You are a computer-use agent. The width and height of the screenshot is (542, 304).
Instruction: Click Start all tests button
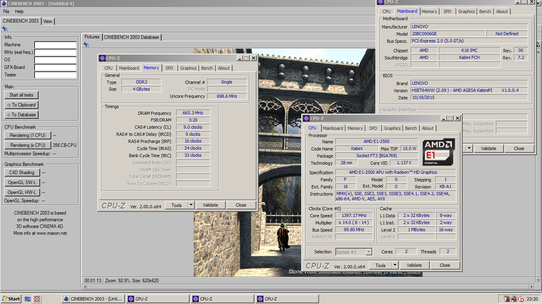[x=21, y=95]
